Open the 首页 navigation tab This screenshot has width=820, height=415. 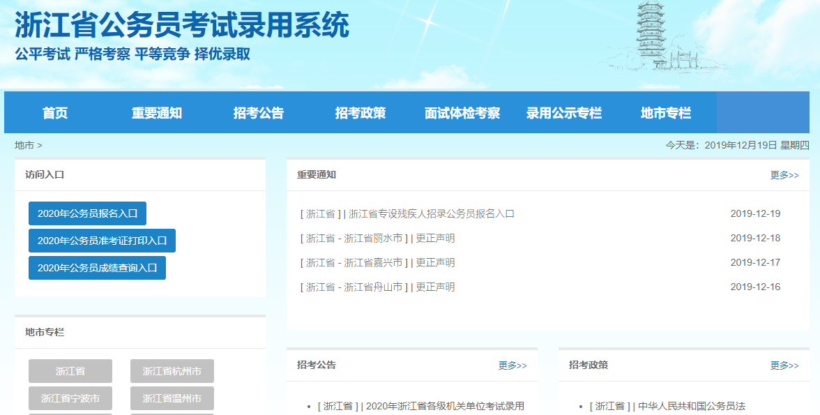pyautogui.click(x=55, y=113)
